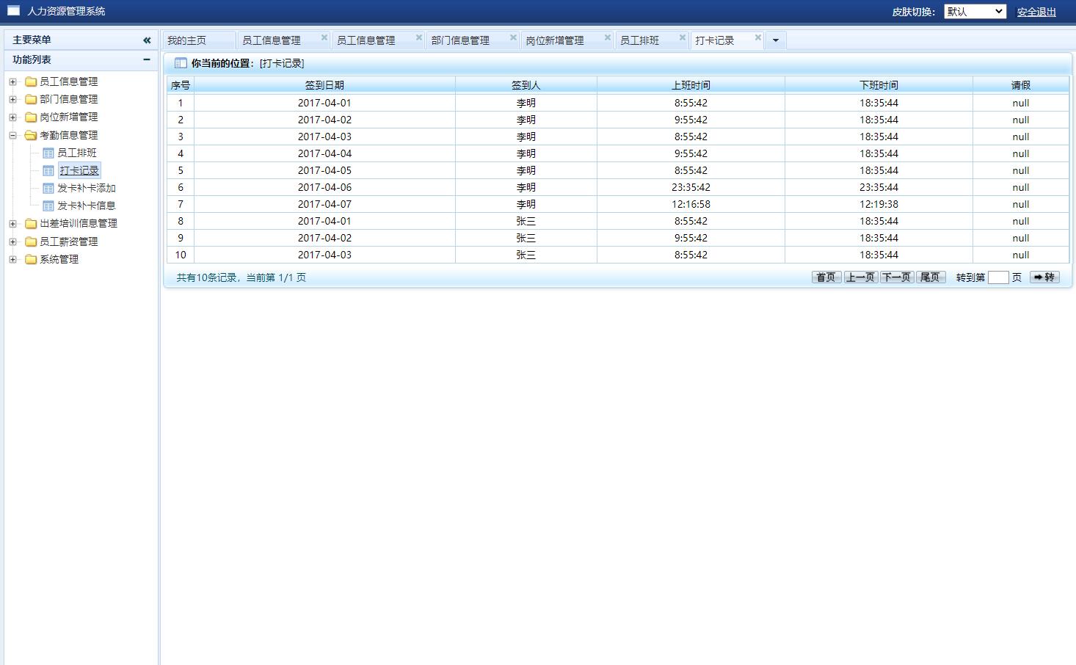This screenshot has width=1076, height=665.
Task: Select 出差培训信息管理 tree label
Action: [79, 223]
